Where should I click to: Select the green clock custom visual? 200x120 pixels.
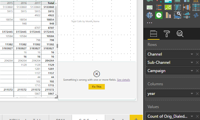click(159, 15)
